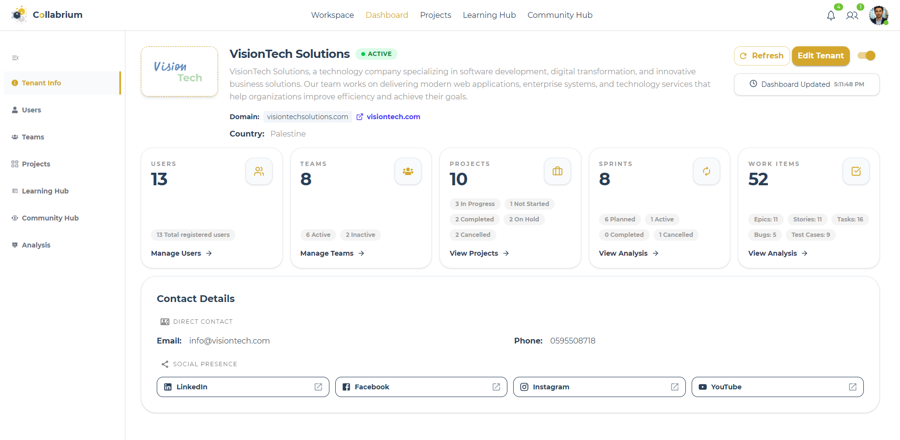900x440 pixels.
Task: Open Facebook external link icon
Action: (x=496, y=387)
